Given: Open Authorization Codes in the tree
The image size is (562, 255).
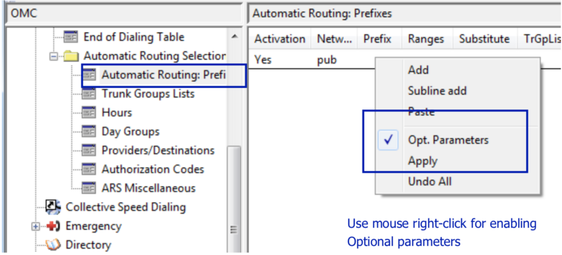Looking at the screenshot, I should coord(153,169).
